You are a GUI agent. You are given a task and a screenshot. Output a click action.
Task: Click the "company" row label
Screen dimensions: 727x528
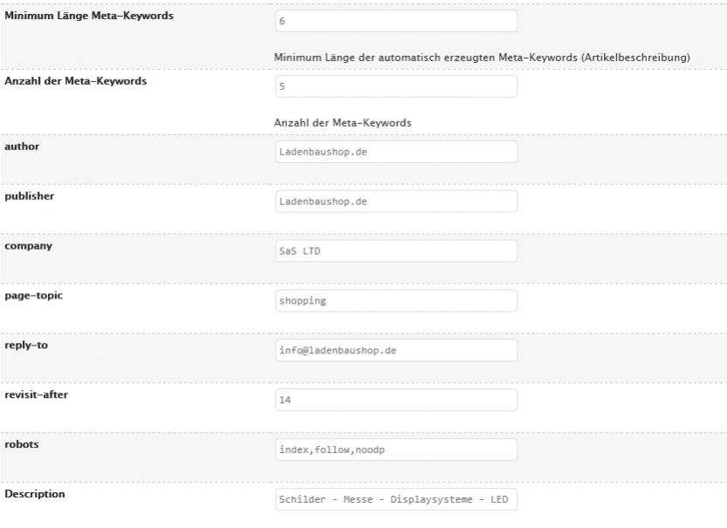tap(29, 246)
